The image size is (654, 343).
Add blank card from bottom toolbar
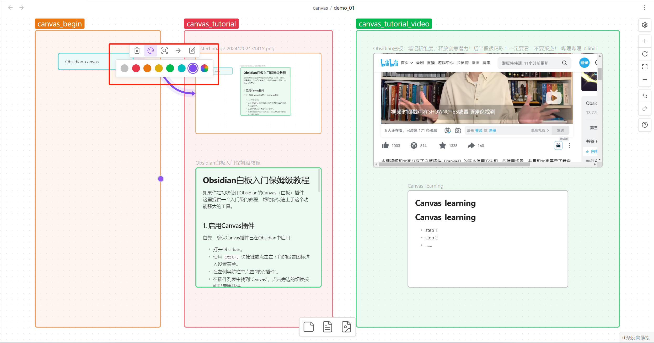click(x=308, y=327)
